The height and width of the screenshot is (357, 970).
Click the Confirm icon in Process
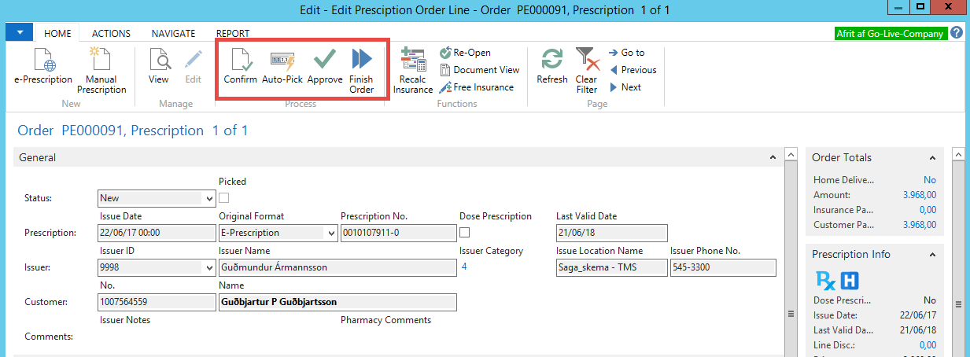[240, 61]
